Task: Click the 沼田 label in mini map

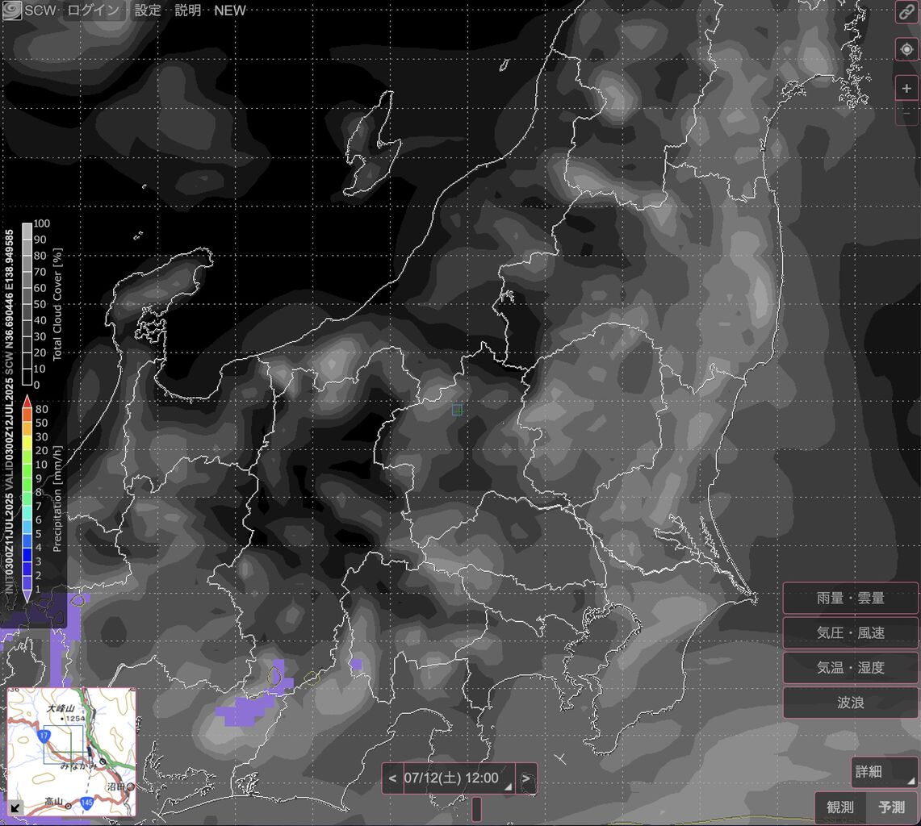Action: [x=117, y=786]
